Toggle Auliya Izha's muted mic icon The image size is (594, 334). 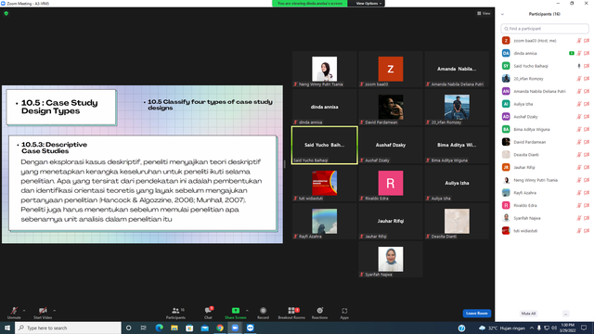tap(579, 104)
